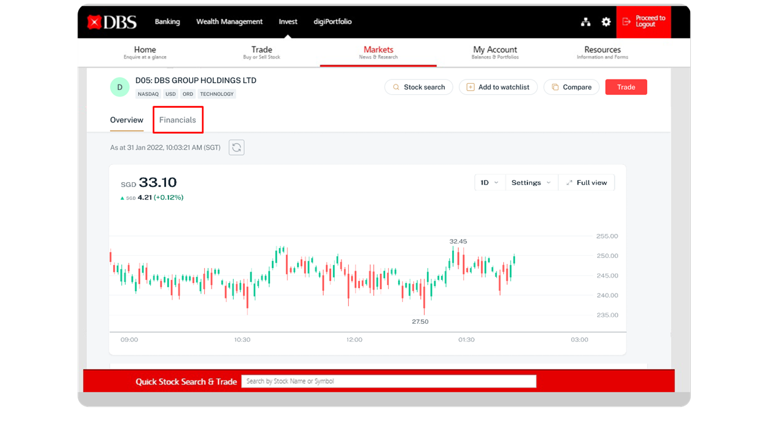Click the USD tag
Screen dimensions: 769x443
point(170,94)
